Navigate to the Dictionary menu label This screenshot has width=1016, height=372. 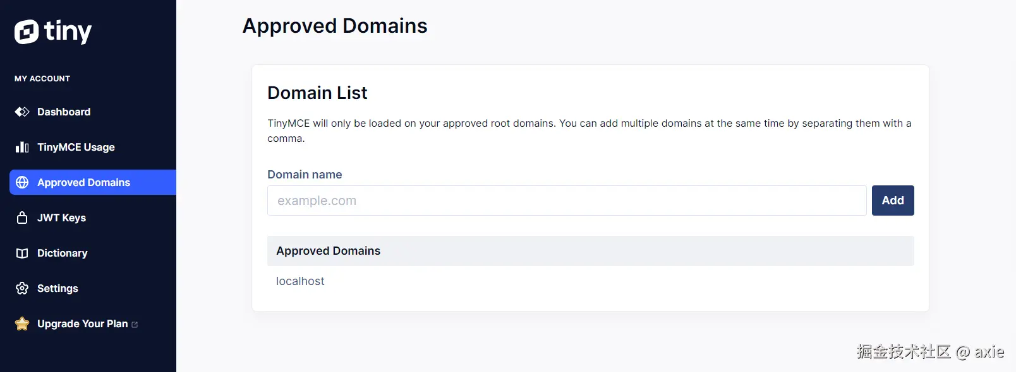point(62,253)
